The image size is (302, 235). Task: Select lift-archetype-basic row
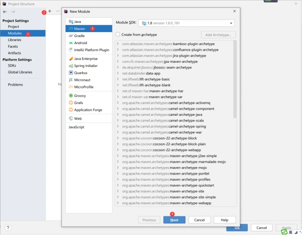tap(174, 79)
